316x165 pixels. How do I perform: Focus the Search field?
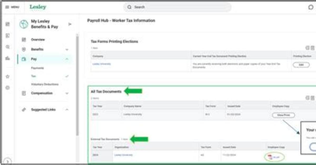[177, 7]
